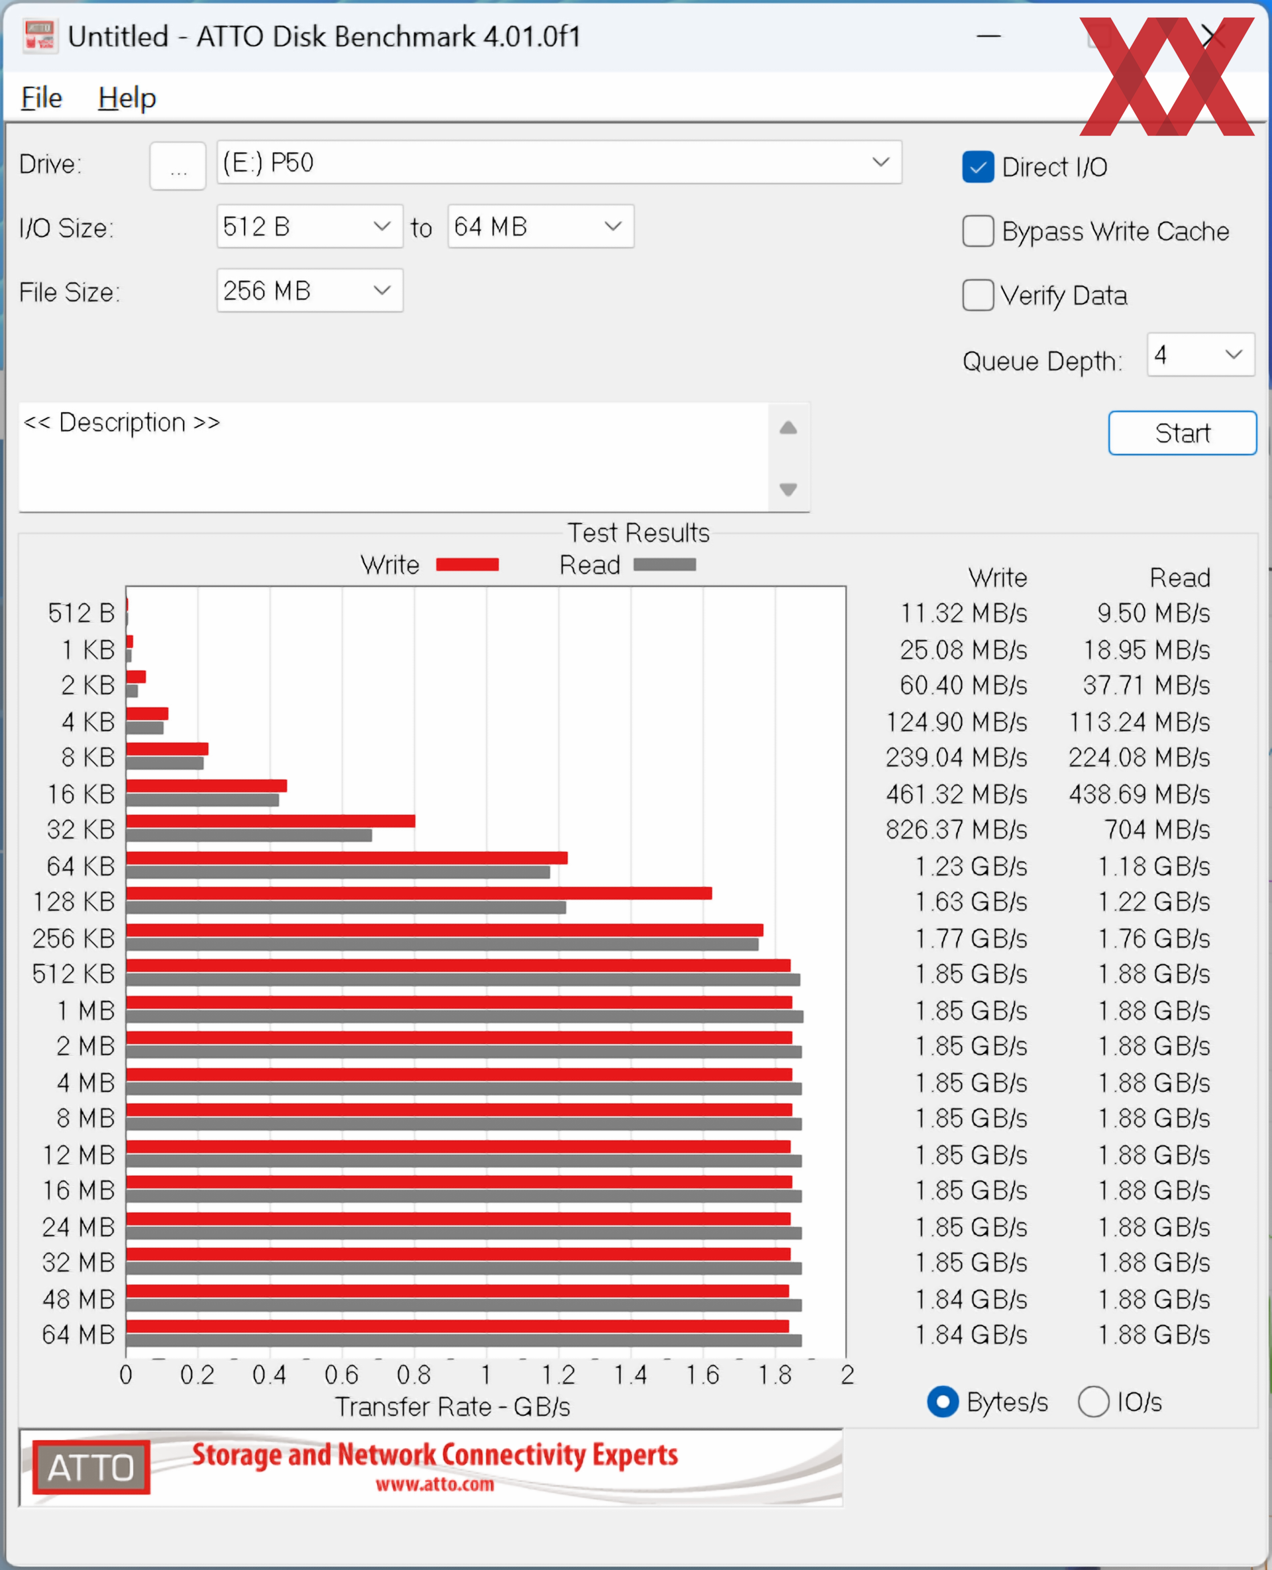Click the 32 KB read value 704 MB/s
The image size is (1272, 1570).
pos(1157,830)
